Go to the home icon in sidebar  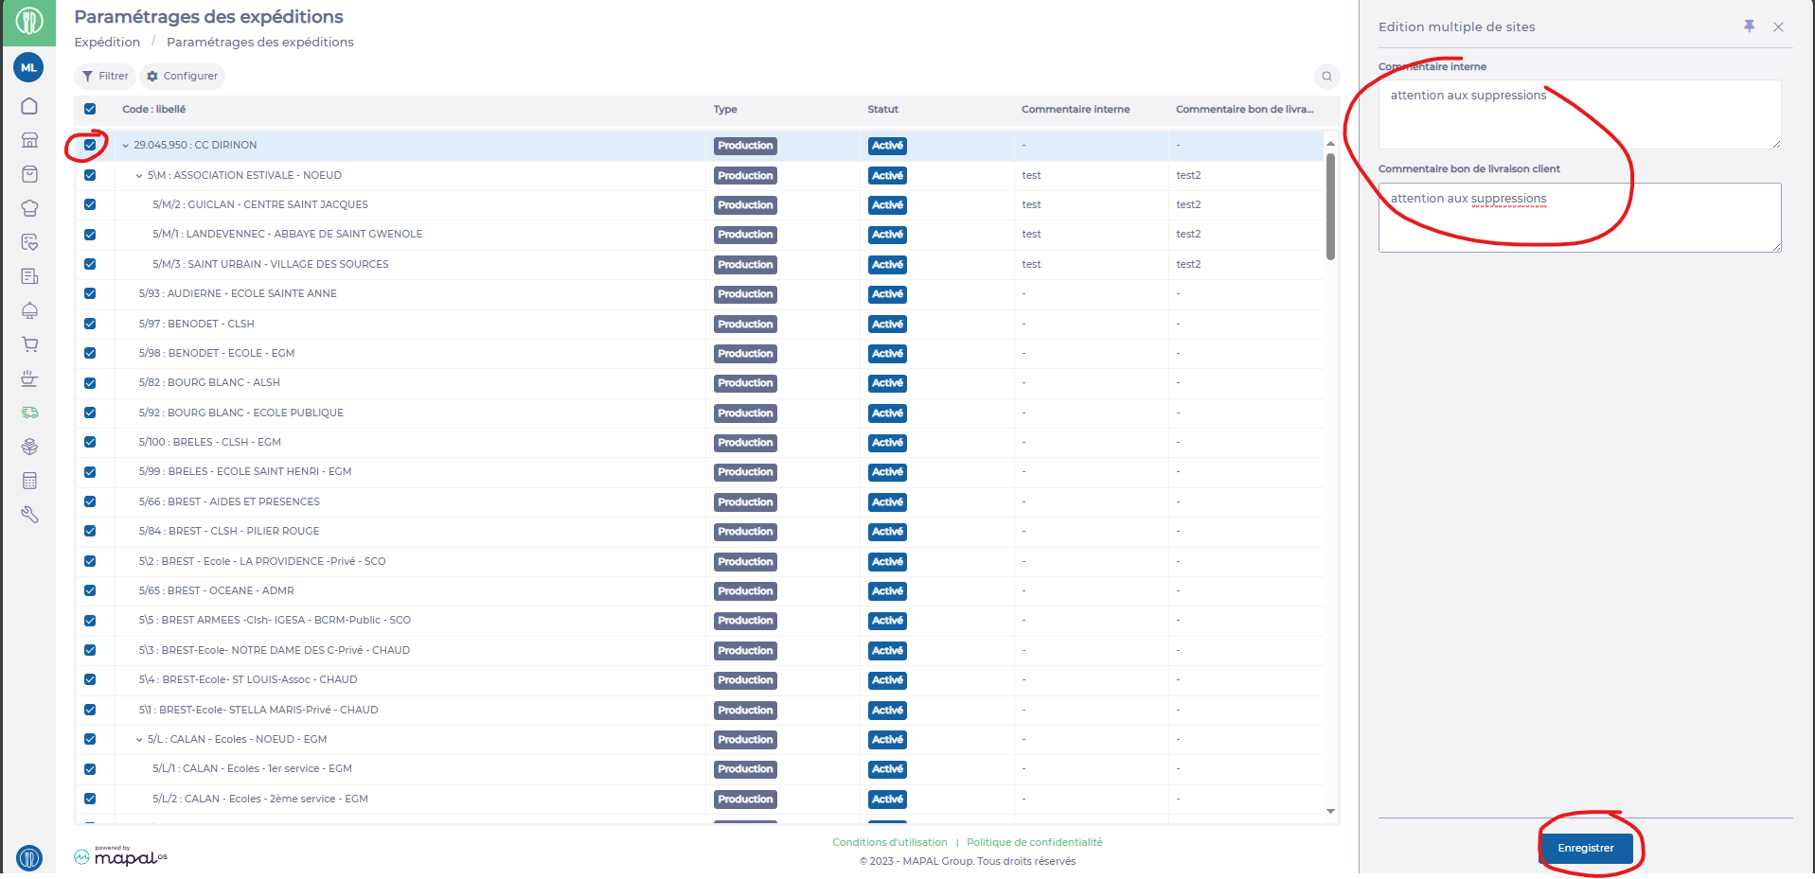(x=29, y=106)
